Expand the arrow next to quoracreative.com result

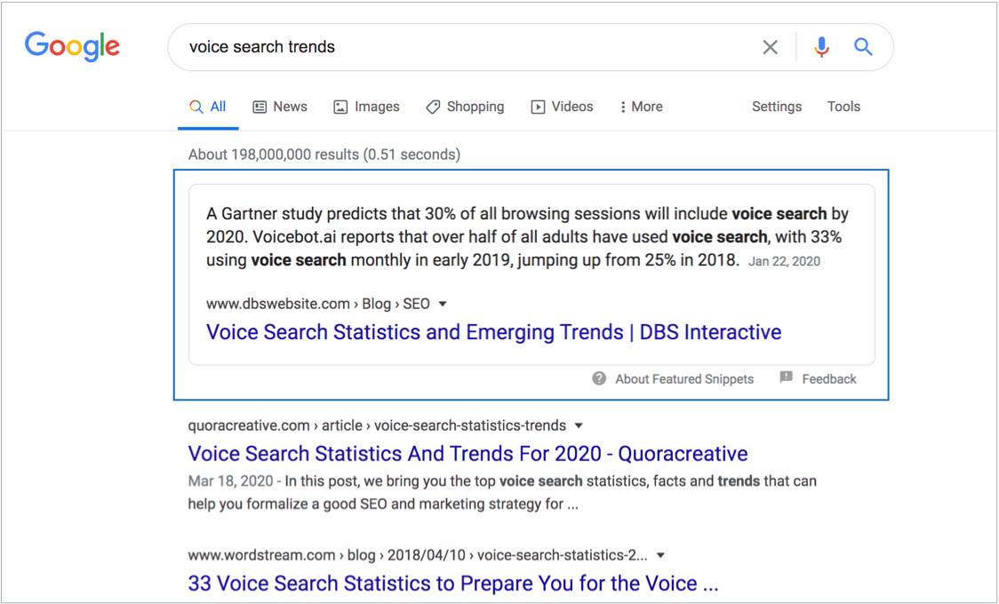click(579, 425)
